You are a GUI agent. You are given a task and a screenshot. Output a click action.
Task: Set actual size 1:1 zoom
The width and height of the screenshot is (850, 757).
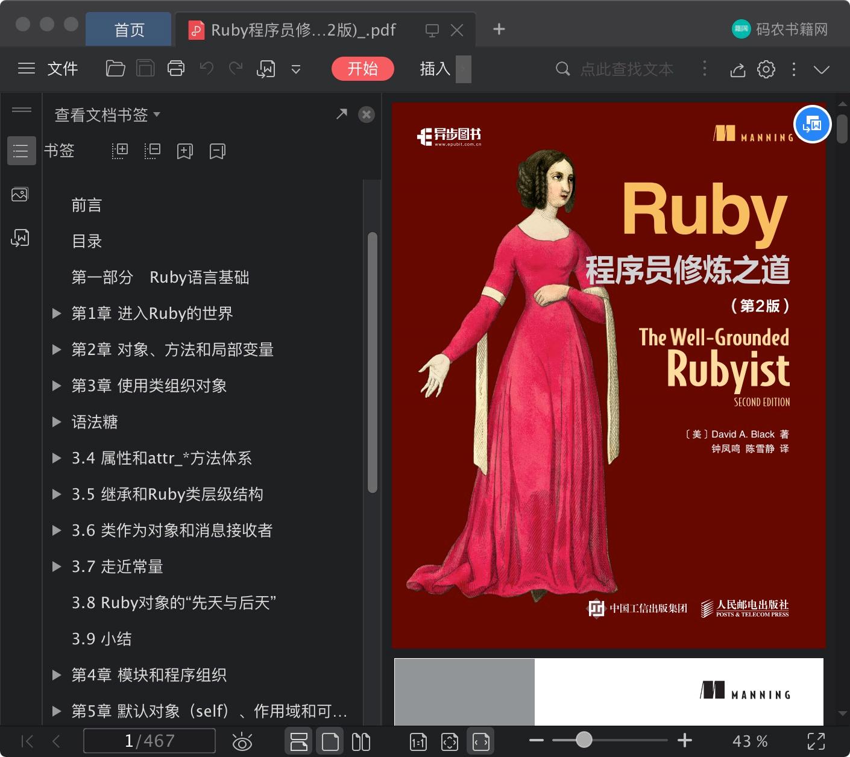tap(418, 742)
